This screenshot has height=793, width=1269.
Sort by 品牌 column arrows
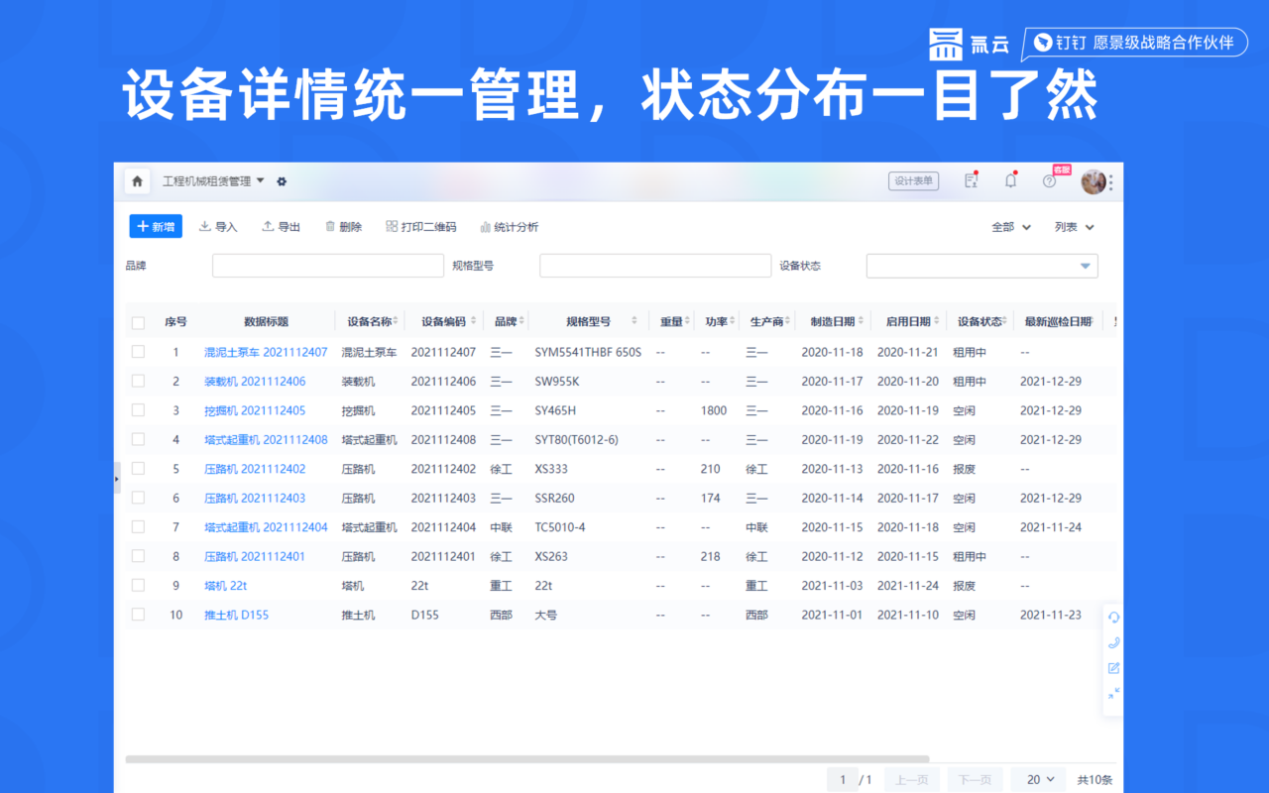coord(521,321)
